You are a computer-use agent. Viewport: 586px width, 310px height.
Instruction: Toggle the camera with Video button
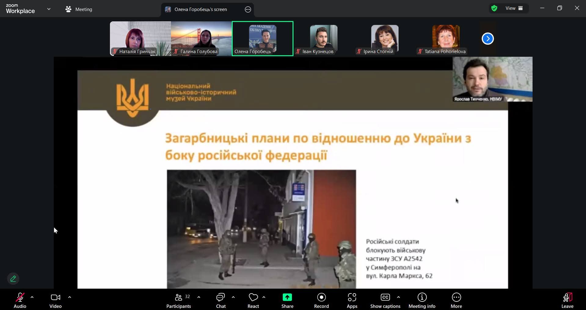(x=55, y=301)
